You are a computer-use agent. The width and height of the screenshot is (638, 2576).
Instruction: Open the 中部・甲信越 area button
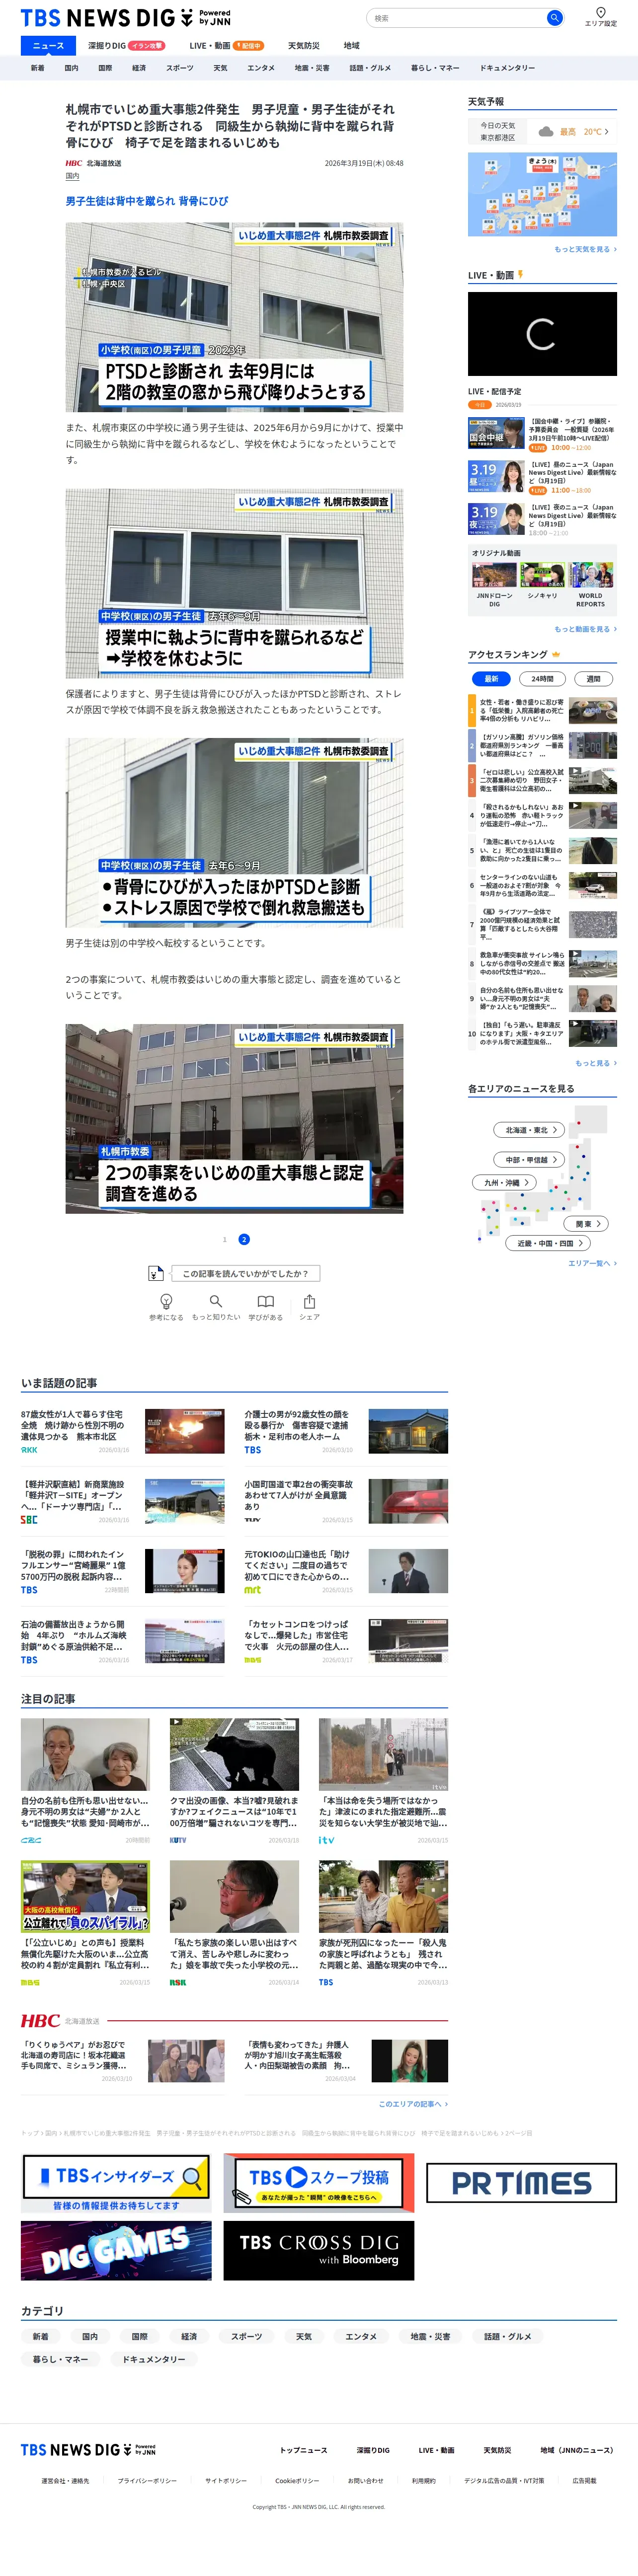point(529,1159)
